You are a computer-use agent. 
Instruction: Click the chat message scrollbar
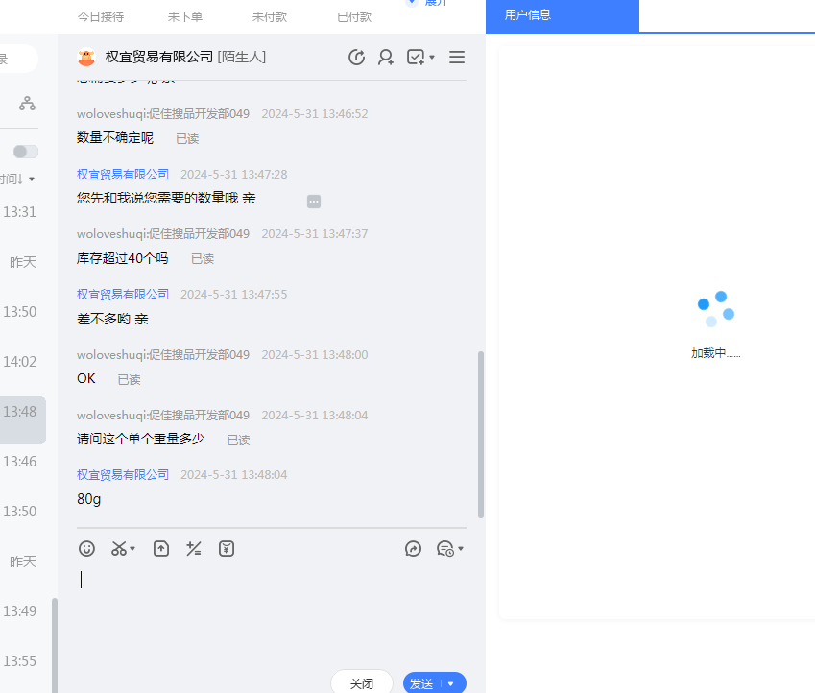coord(481,434)
